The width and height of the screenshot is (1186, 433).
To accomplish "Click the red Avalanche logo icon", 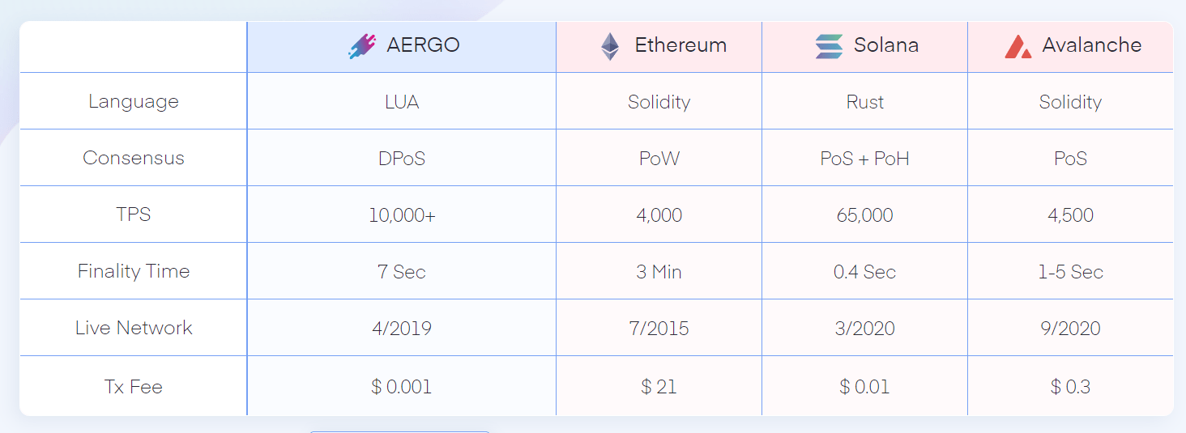I will click(x=1017, y=46).
